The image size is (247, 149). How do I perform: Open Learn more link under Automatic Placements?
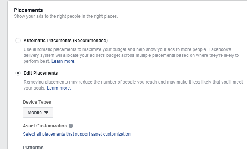63,61
